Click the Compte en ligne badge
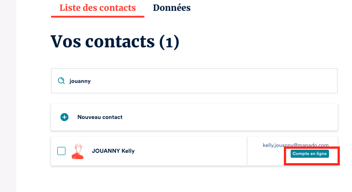Image resolution: width=352 pixels, height=192 pixels. click(x=310, y=154)
